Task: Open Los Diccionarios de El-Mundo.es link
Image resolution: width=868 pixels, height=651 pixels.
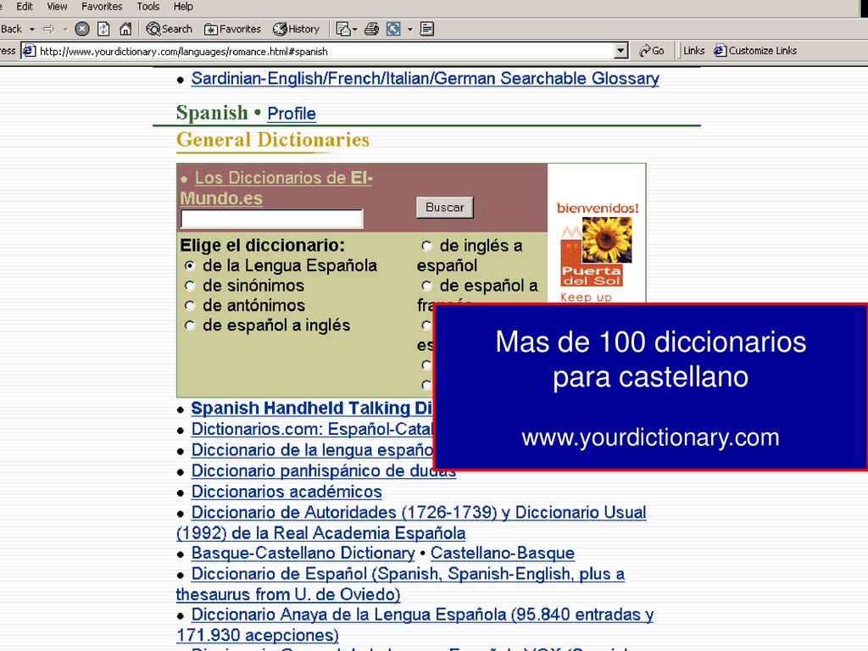Action: pos(276,188)
